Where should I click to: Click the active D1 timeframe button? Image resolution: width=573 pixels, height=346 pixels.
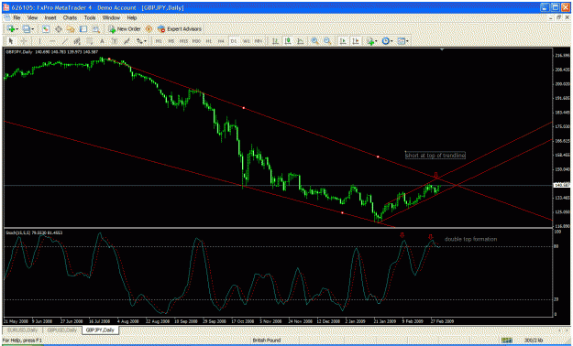point(234,41)
